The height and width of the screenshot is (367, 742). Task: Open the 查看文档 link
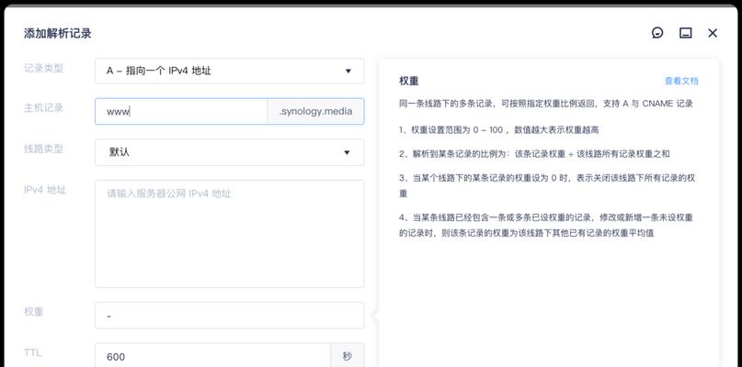pos(681,81)
